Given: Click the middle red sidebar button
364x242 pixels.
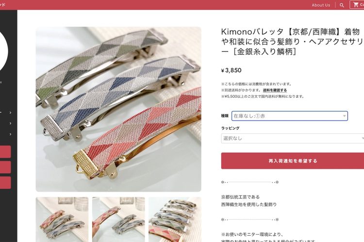Looking at the screenshot, I should (5, 167).
